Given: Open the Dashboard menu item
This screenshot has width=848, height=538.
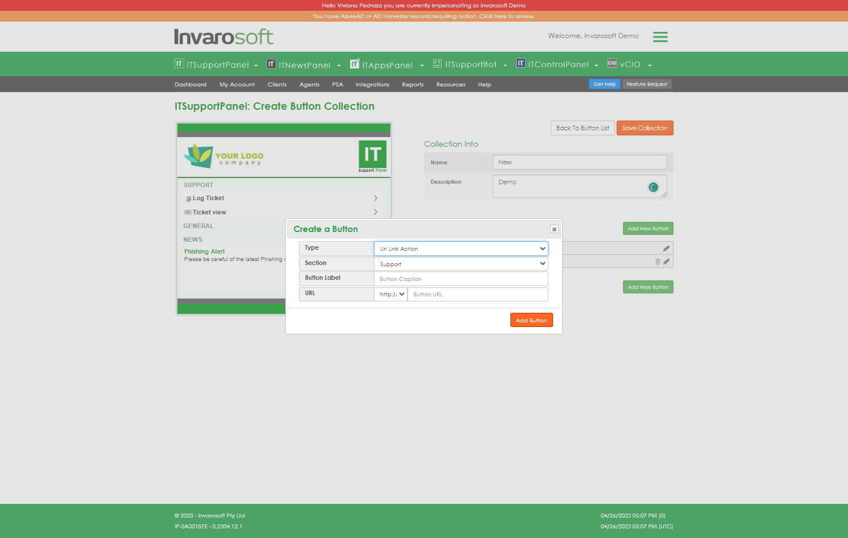Looking at the screenshot, I should (x=190, y=85).
